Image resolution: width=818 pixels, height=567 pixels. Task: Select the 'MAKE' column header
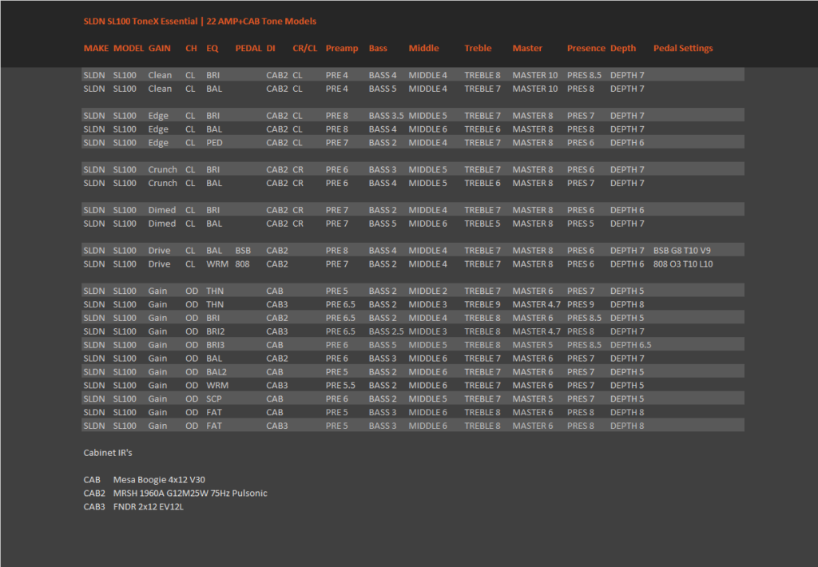click(x=96, y=48)
